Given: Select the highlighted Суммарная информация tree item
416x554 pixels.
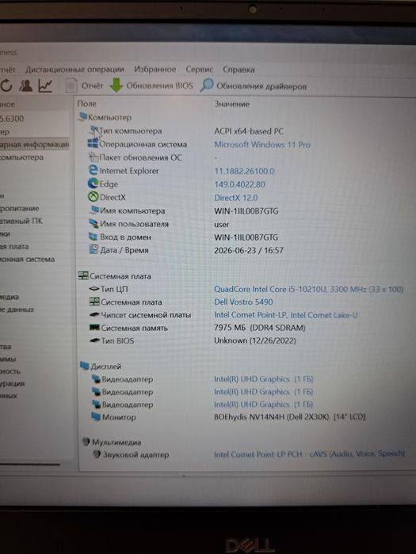Looking at the screenshot, I should click(35, 144).
